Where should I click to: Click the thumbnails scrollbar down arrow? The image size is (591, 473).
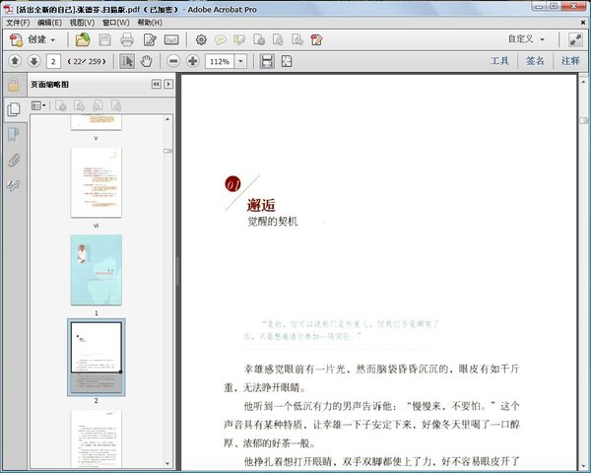[x=167, y=464]
